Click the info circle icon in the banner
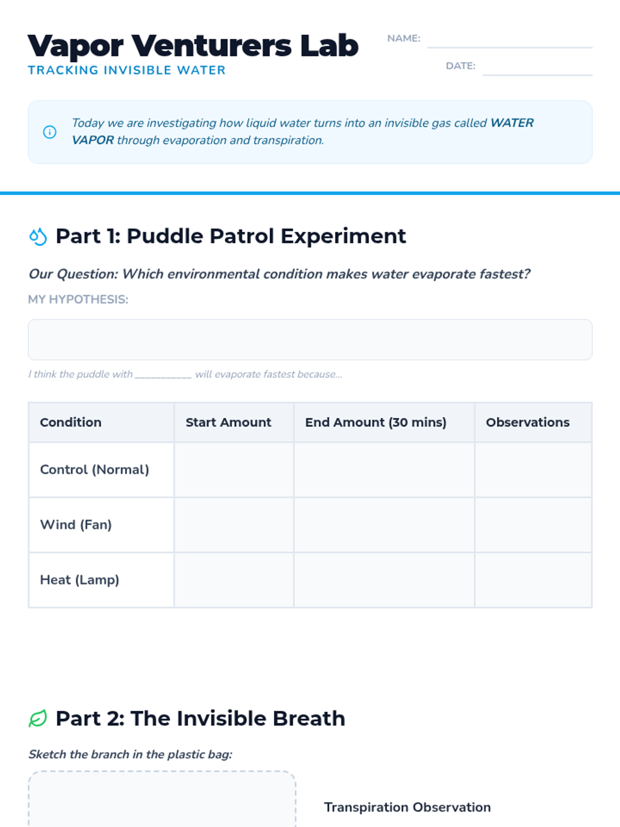 50,132
